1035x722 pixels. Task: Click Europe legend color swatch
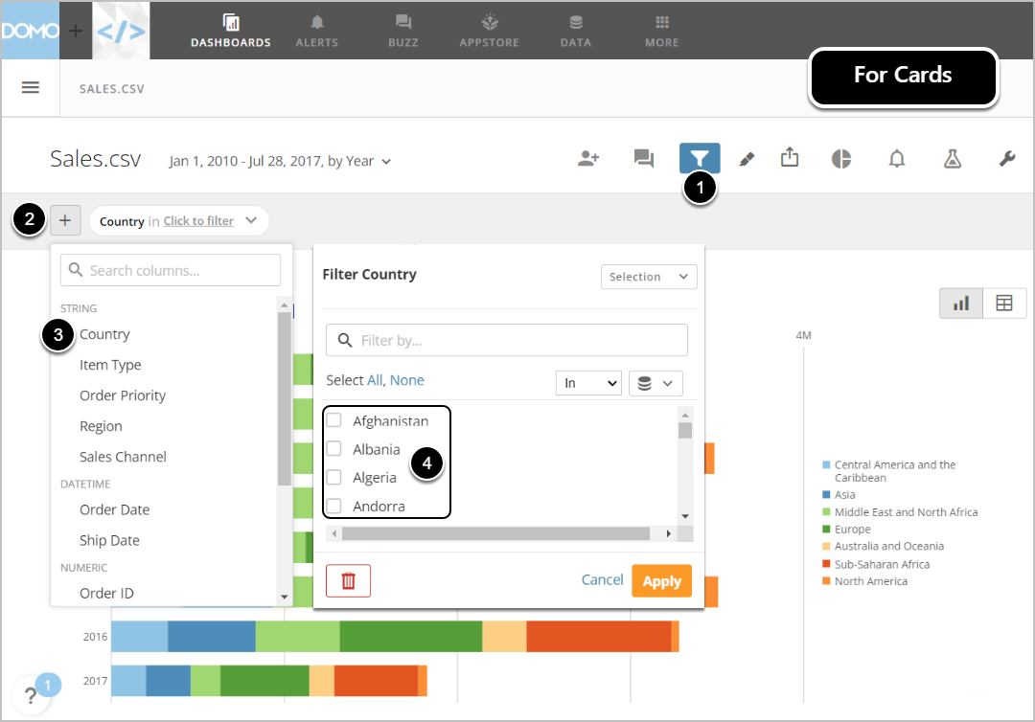826,529
